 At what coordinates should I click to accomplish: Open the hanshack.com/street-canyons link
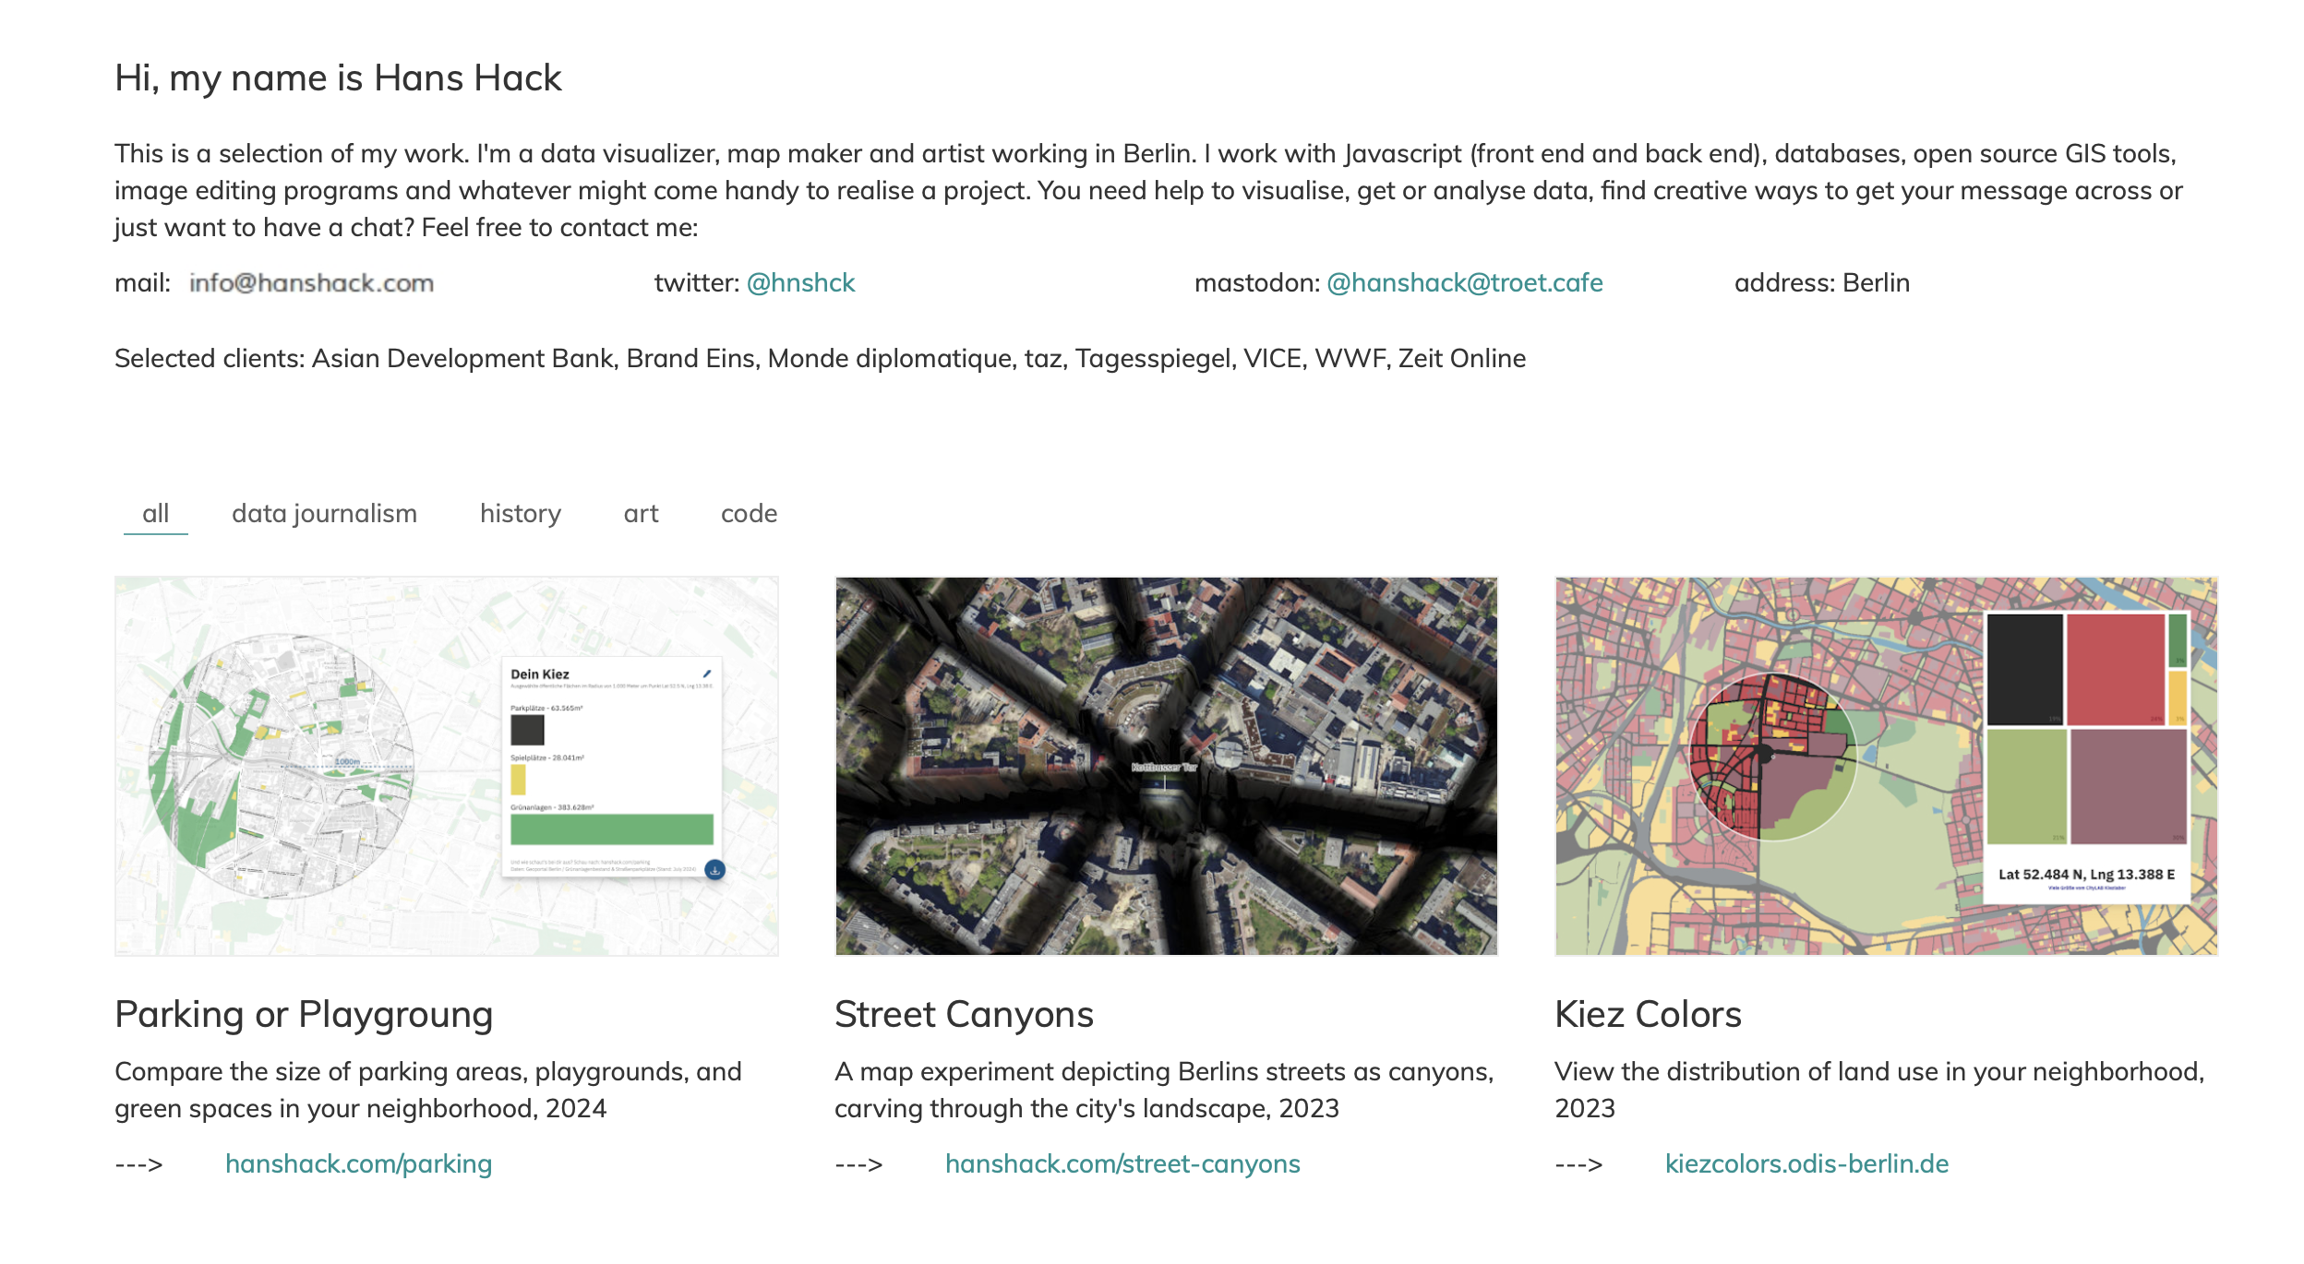tap(1122, 1163)
